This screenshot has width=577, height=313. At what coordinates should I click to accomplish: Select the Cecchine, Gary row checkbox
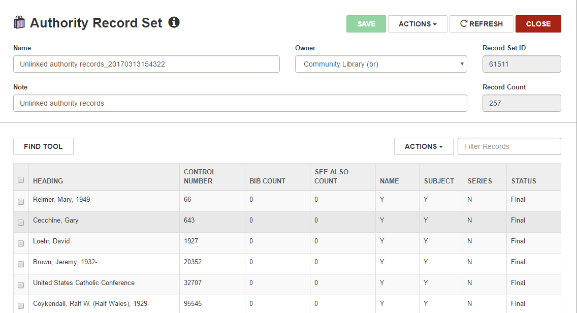21,223
